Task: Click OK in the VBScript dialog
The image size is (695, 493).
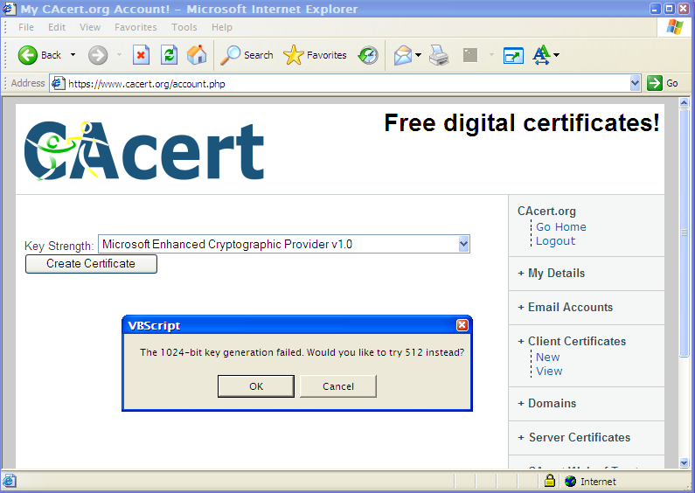Action: click(255, 386)
